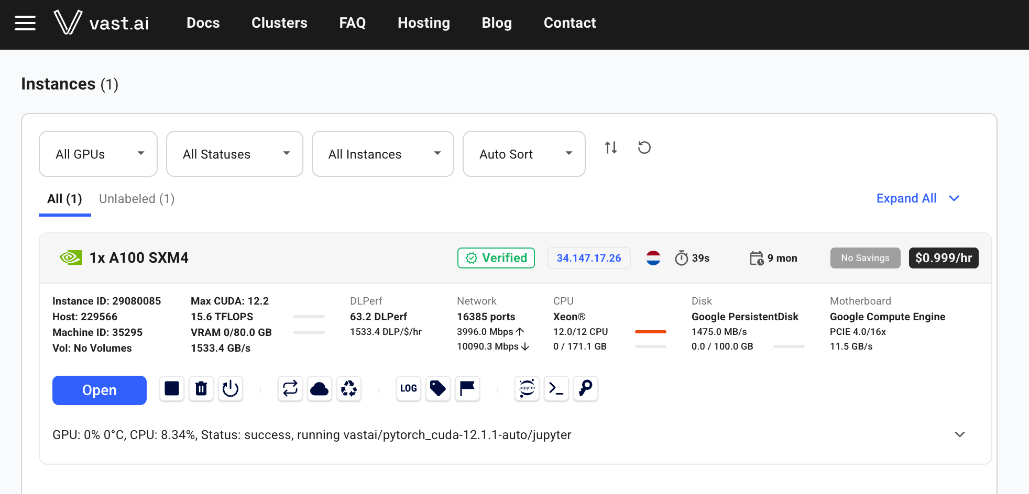
Task: Click the power reboot icon
Action: point(231,389)
